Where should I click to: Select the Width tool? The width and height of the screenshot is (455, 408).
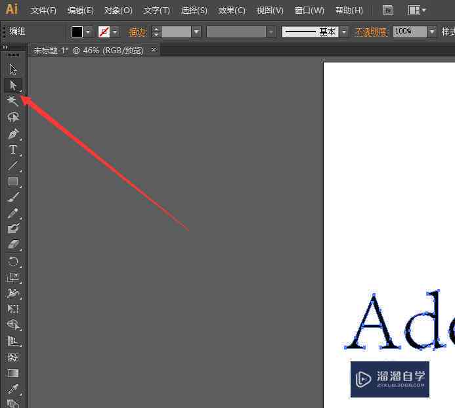point(13,293)
